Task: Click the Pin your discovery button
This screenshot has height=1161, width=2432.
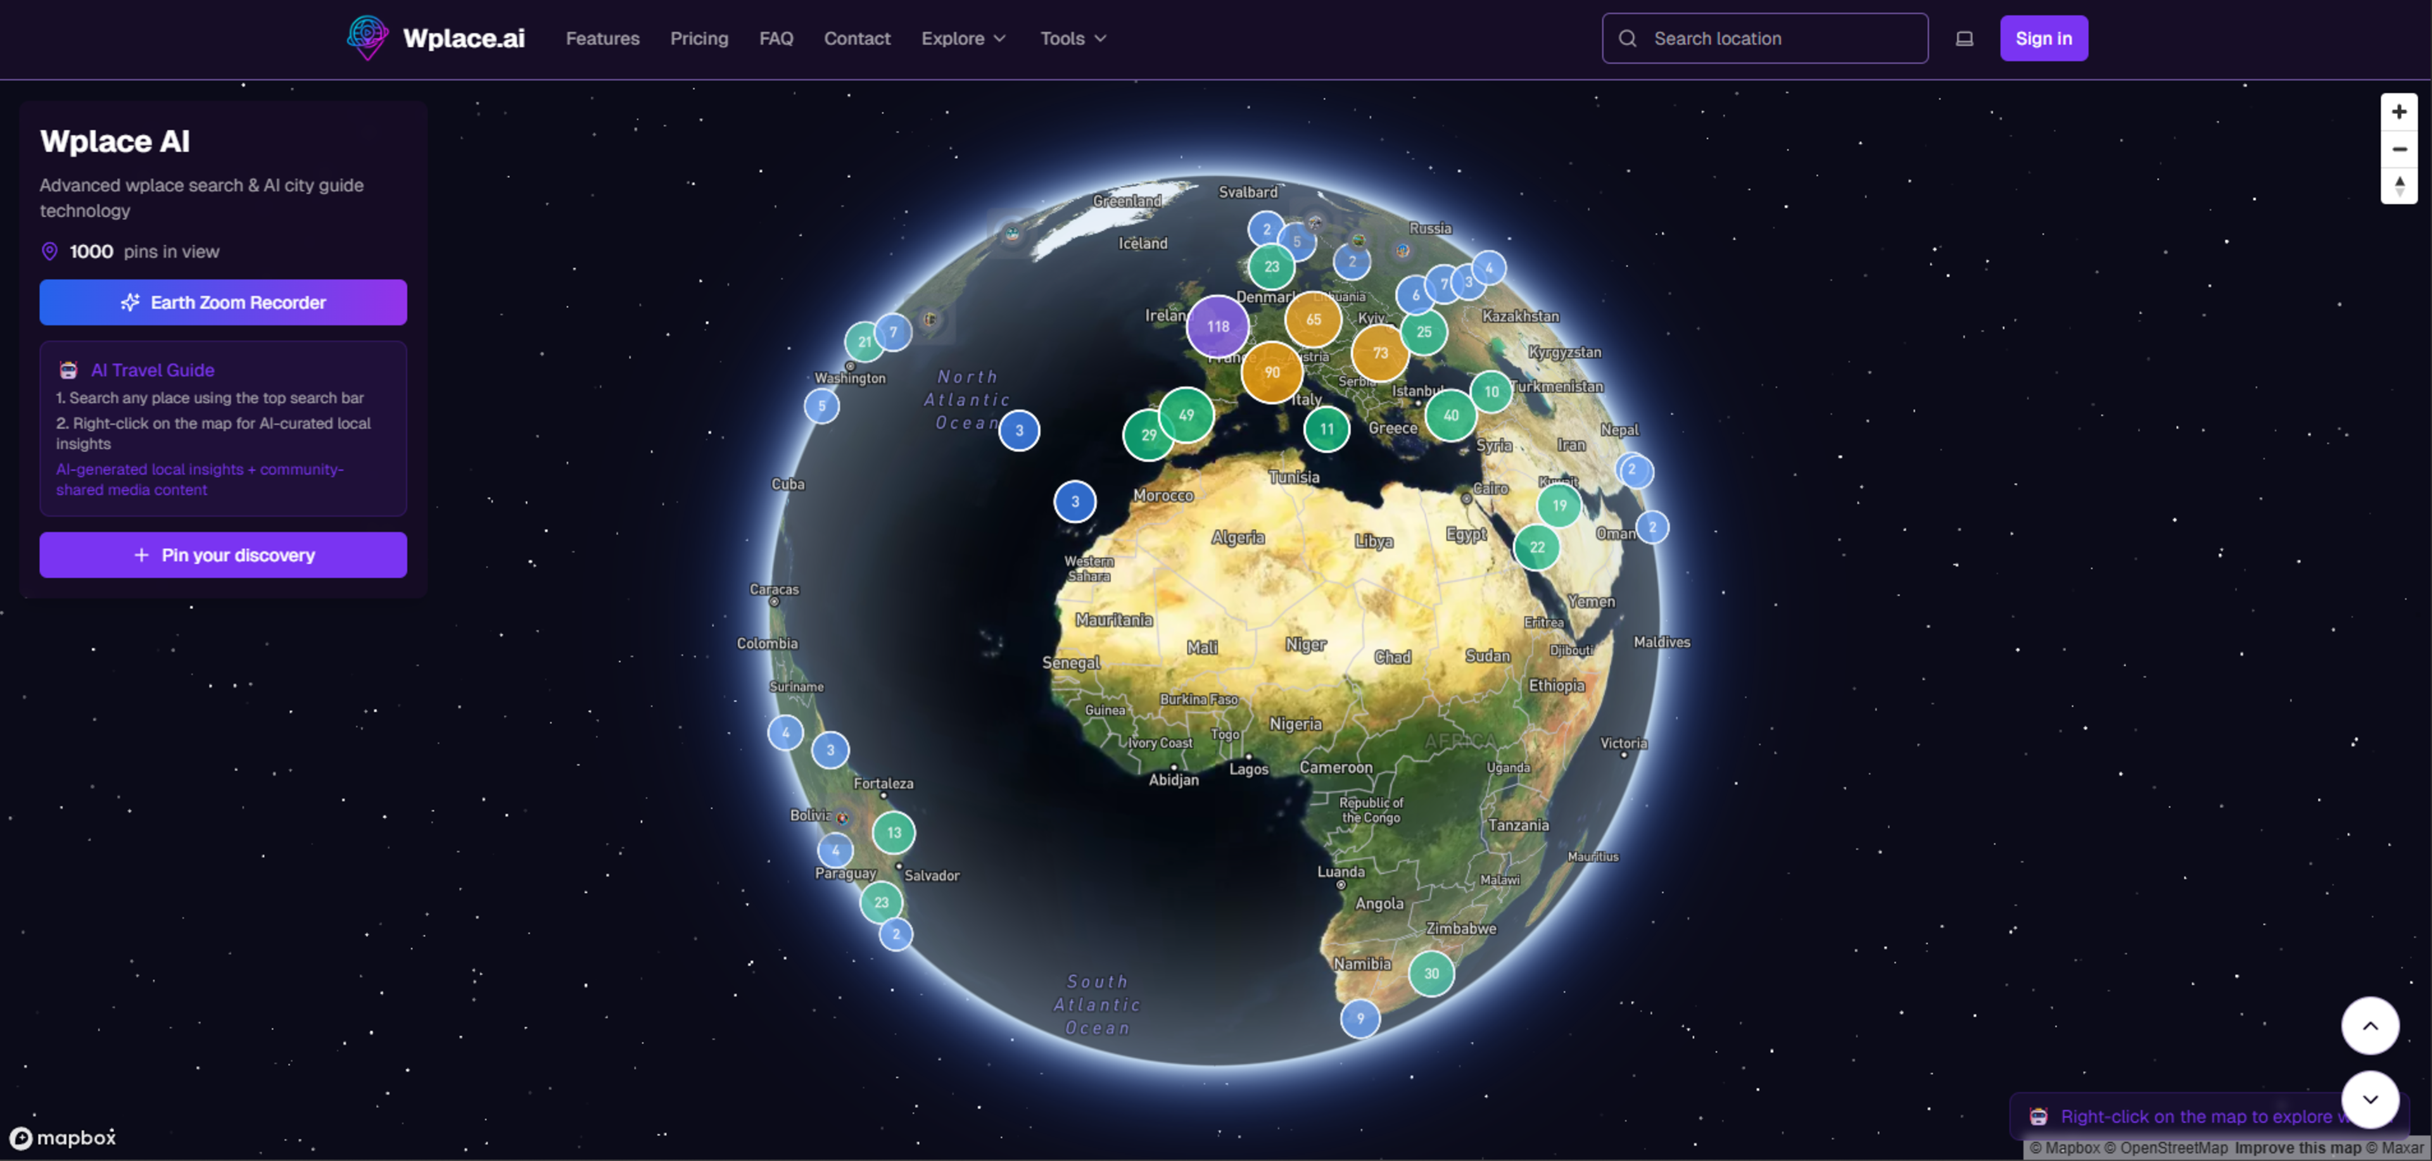Action: [x=223, y=555]
